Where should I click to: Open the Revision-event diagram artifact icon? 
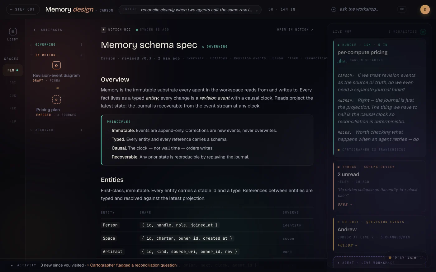pos(56,66)
